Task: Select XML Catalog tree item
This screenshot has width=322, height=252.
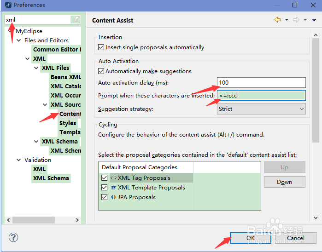Action: 65,86
